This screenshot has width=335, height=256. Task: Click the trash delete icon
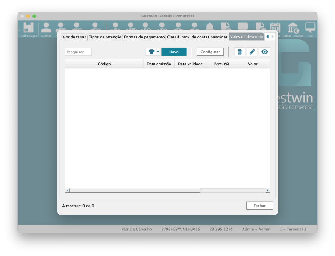[240, 52]
